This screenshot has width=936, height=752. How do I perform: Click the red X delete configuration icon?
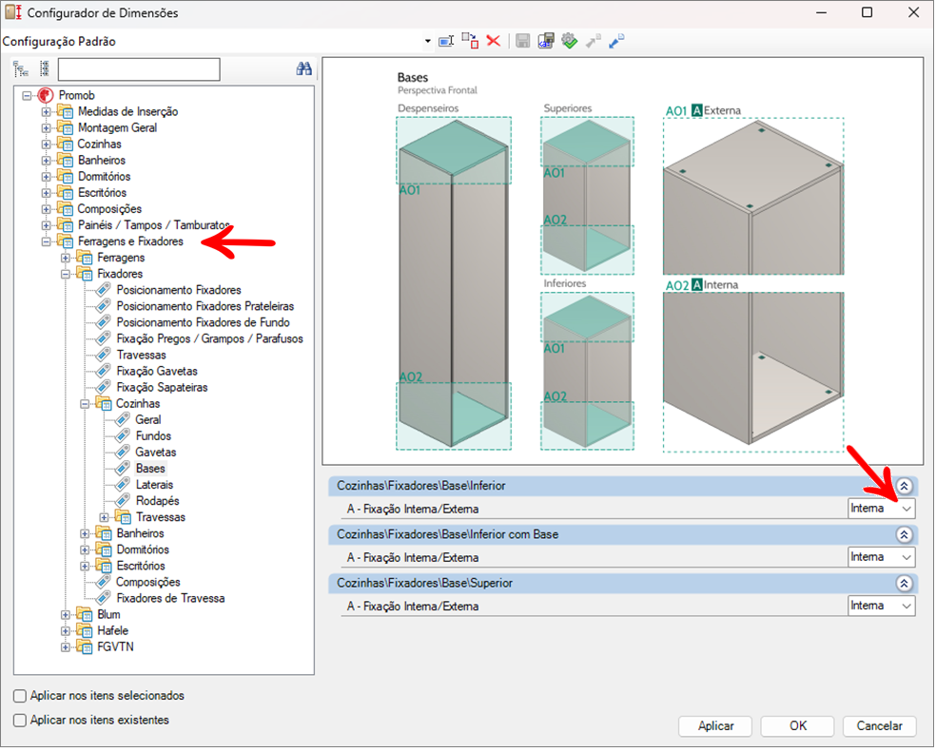[x=494, y=41]
